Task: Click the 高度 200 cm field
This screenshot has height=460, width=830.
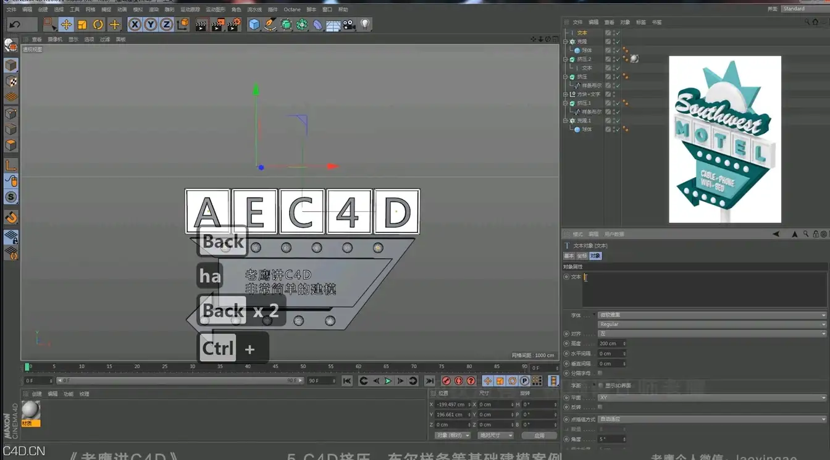Action: click(x=611, y=343)
